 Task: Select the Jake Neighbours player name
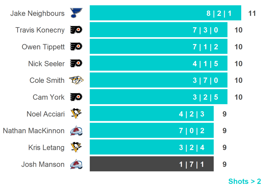[37, 13]
